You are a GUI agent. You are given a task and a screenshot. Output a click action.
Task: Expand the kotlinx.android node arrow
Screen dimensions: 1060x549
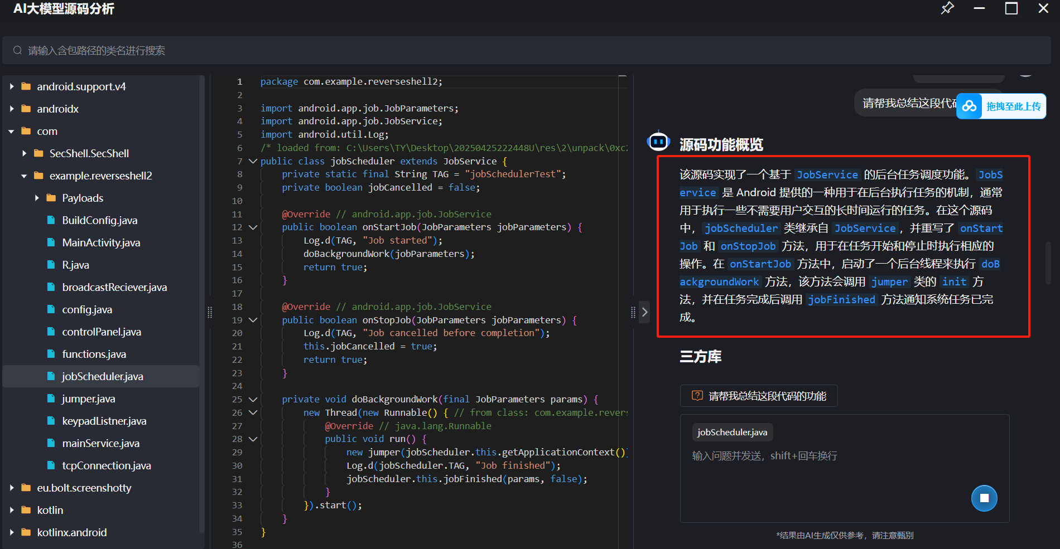tap(12, 532)
